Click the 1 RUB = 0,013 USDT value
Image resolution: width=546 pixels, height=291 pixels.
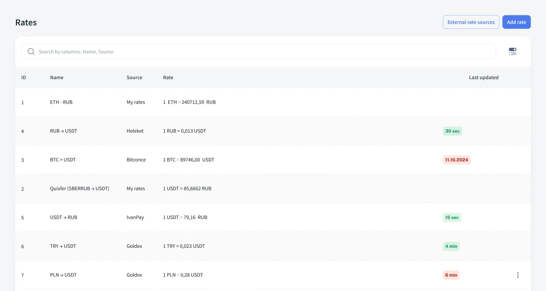click(185, 131)
